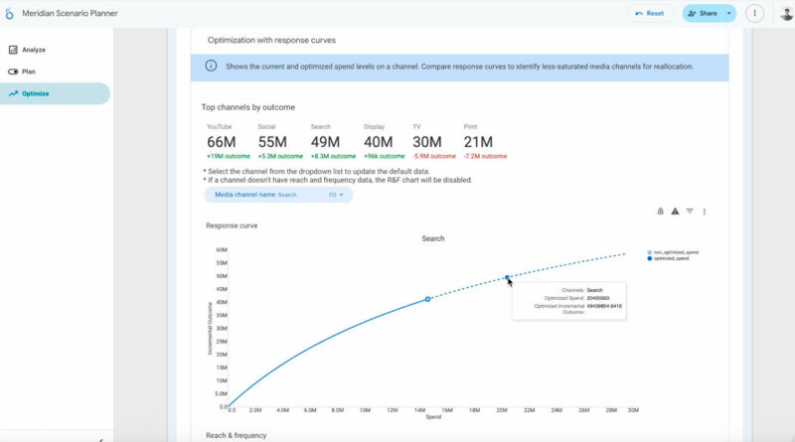Go to the Analyze page
Screen dimensions: 795x442
[33, 50]
